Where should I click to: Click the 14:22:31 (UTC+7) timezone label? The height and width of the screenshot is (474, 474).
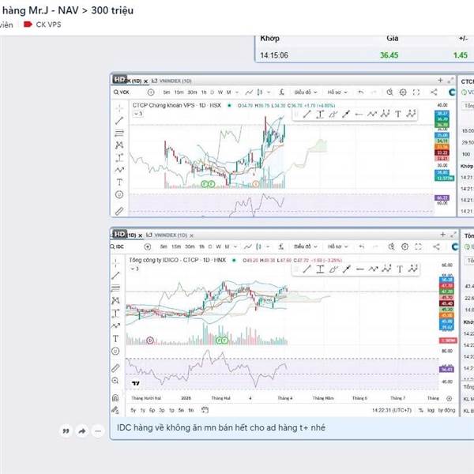392,410
